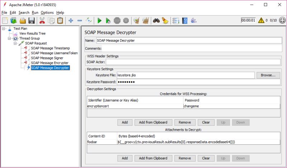Image resolution: width=287 pixels, height=168 pixels.
Task: Open the Edit menu
Action: click(13, 13)
